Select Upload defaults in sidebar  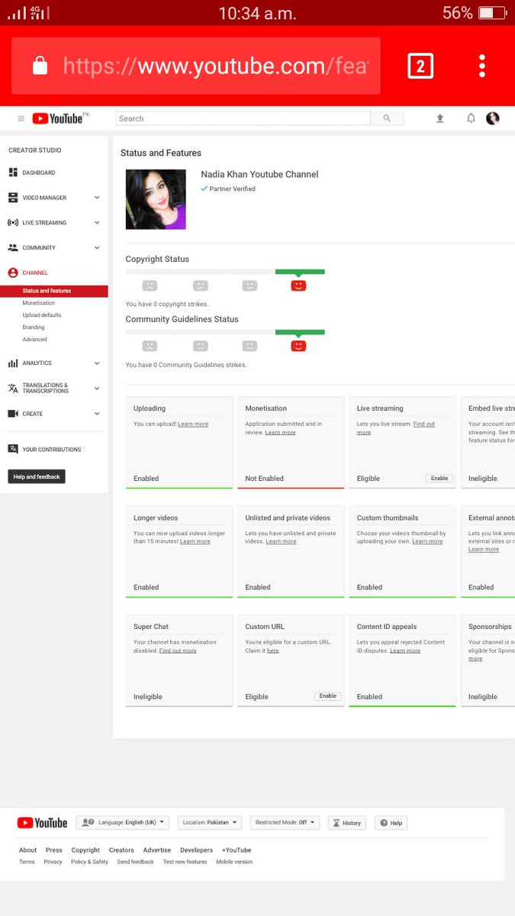[42, 315]
